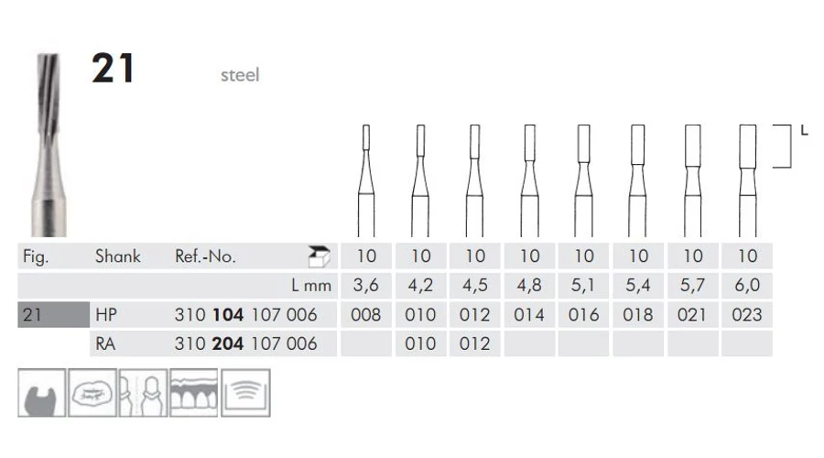This screenshot has height=458, width=824.
Task: Click pack quantity 10 above length 4,8
Action: pyautogui.click(x=530, y=256)
